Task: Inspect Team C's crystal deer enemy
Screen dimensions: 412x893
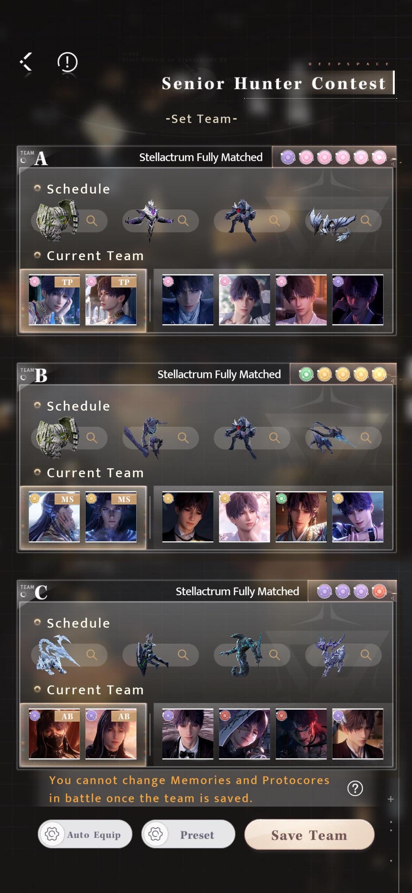Action: (331, 655)
